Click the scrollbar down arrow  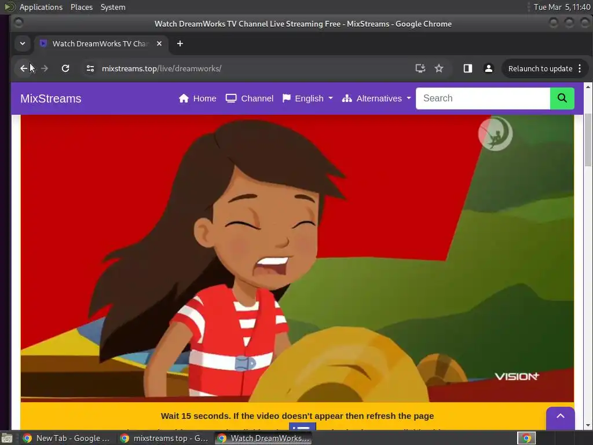click(588, 425)
